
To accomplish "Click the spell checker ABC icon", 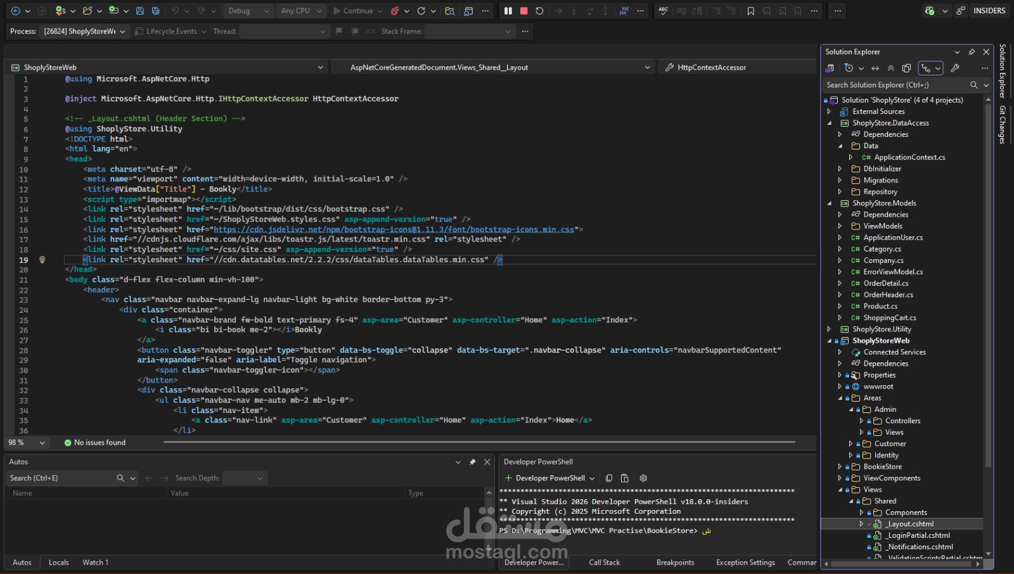I will pos(664,11).
